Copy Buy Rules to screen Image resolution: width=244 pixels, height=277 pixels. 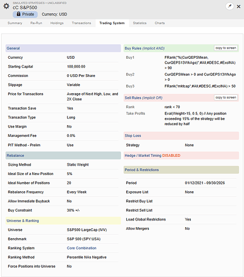point(226,48)
